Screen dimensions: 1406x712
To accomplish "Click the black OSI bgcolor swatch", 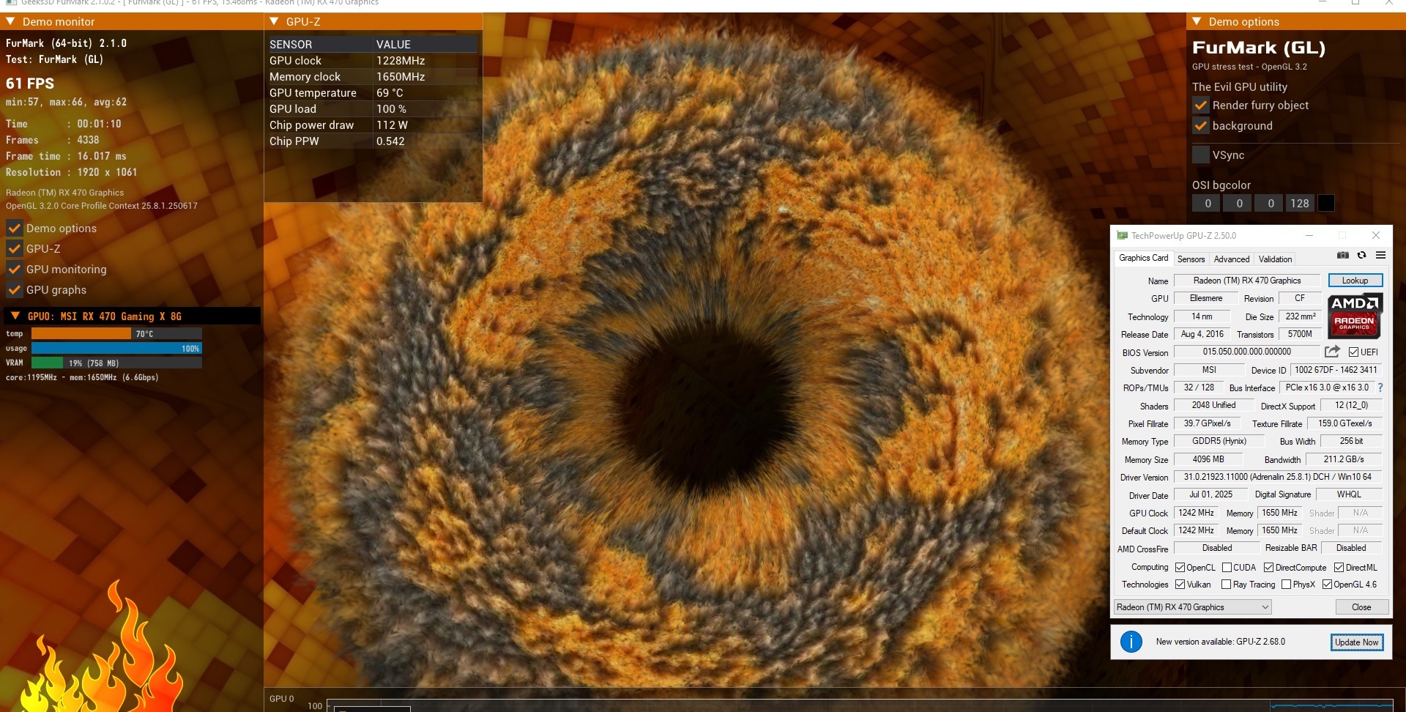I will click(x=1325, y=204).
